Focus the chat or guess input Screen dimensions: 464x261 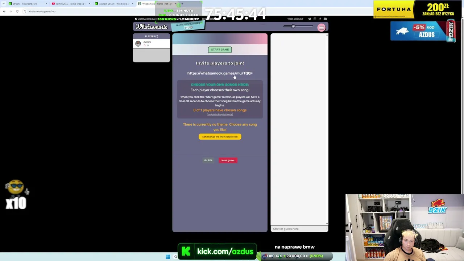click(x=299, y=229)
